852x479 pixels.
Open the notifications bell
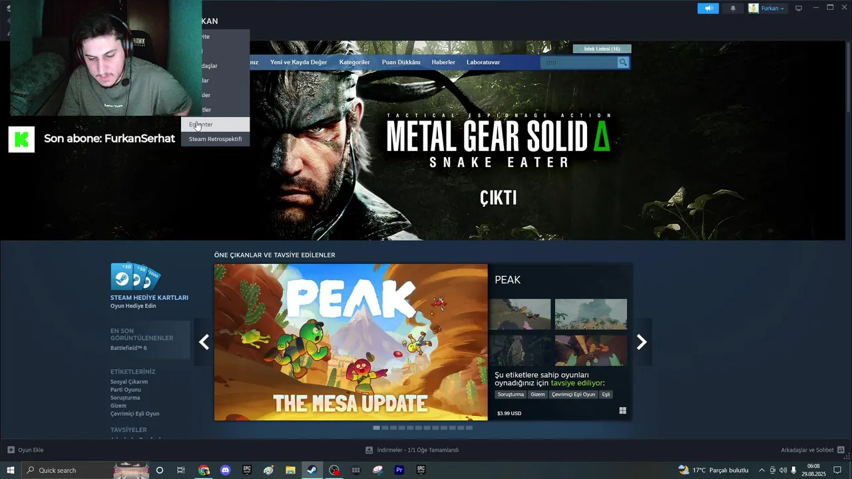click(734, 8)
